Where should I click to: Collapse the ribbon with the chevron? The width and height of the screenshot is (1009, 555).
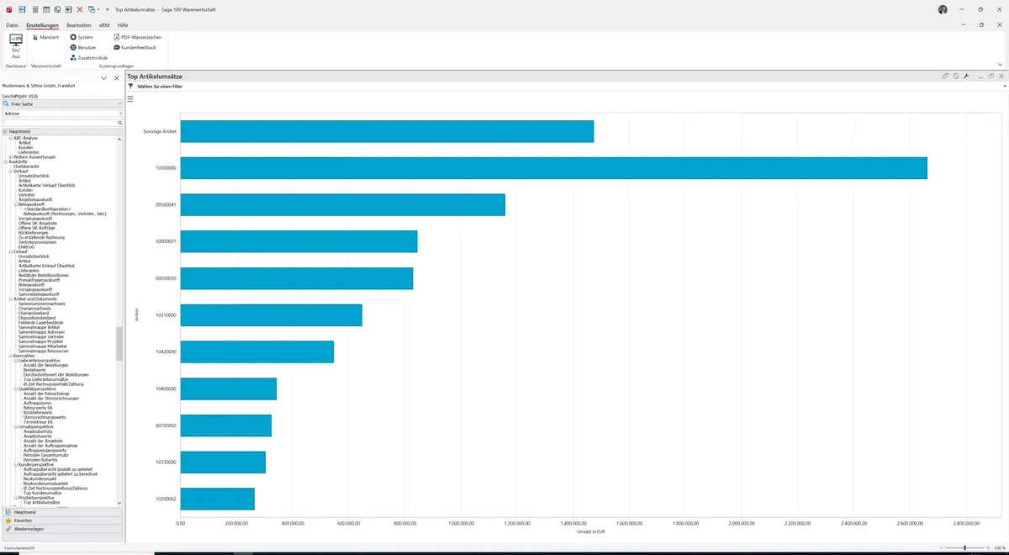point(1000,64)
